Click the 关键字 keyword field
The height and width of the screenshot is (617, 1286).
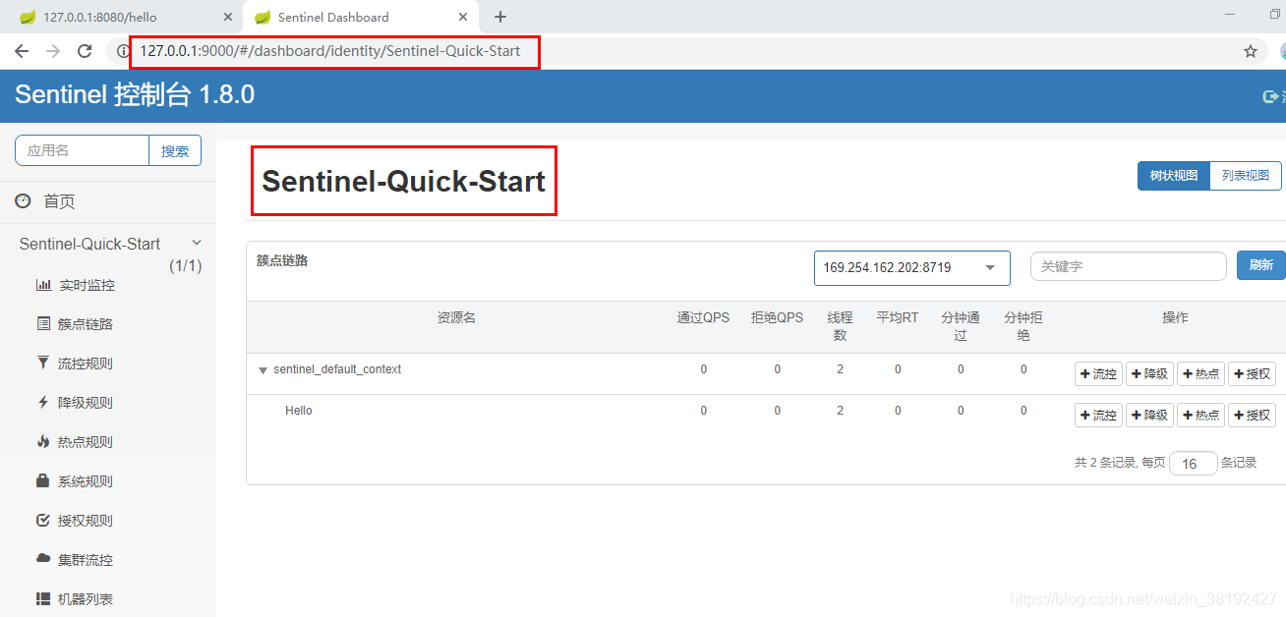tap(1129, 266)
